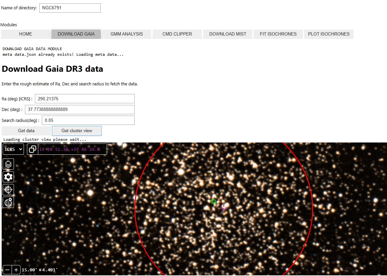Open the sky viewer settings gear
Image resolution: width=387 pixels, height=276 pixels.
8,177
